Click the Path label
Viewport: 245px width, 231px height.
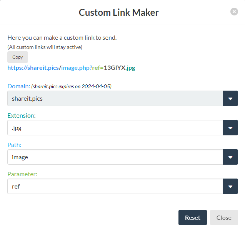[x=14, y=145]
